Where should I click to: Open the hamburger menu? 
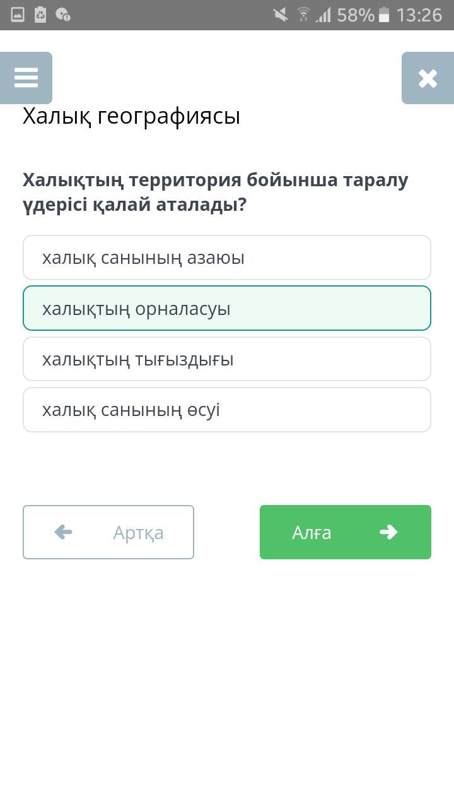tap(26, 78)
